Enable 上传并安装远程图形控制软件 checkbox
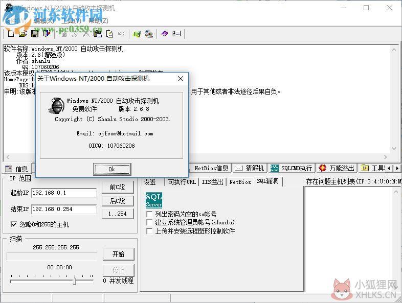 pyautogui.click(x=149, y=231)
